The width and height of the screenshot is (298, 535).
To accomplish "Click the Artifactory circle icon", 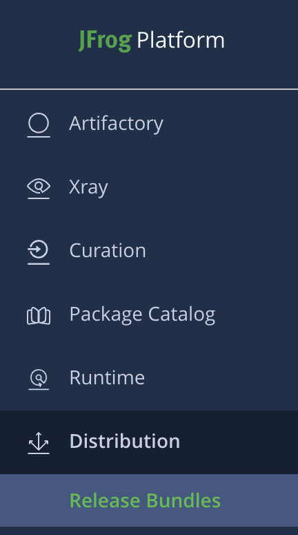I will click(39, 125).
